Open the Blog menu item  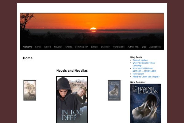144,47
